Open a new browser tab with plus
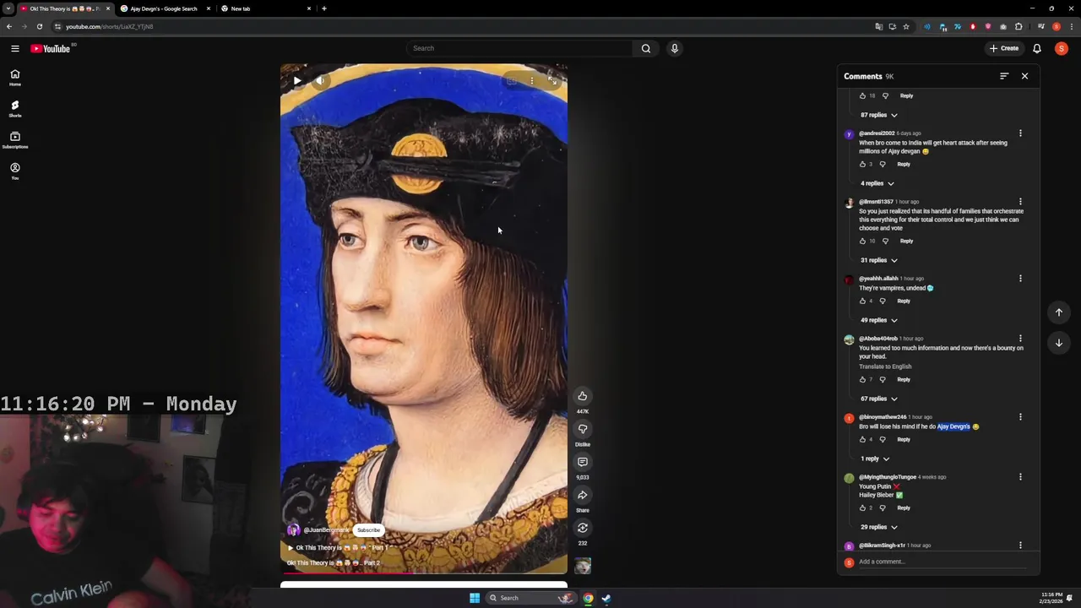Screen dimensions: 1081x608 click(323, 8)
